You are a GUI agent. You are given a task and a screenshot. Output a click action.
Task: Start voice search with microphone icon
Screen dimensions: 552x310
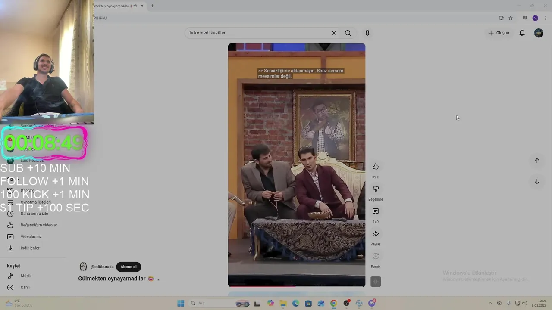367,33
